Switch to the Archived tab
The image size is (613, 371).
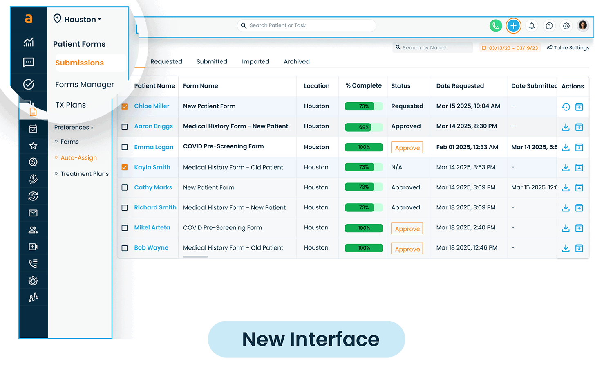coord(297,61)
